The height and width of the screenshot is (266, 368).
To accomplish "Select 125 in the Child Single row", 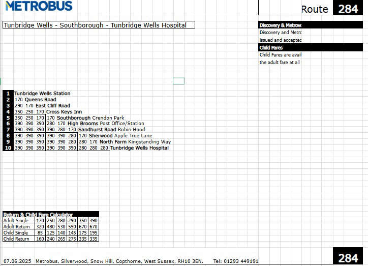I will pyautogui.click(x=51, y=233).
